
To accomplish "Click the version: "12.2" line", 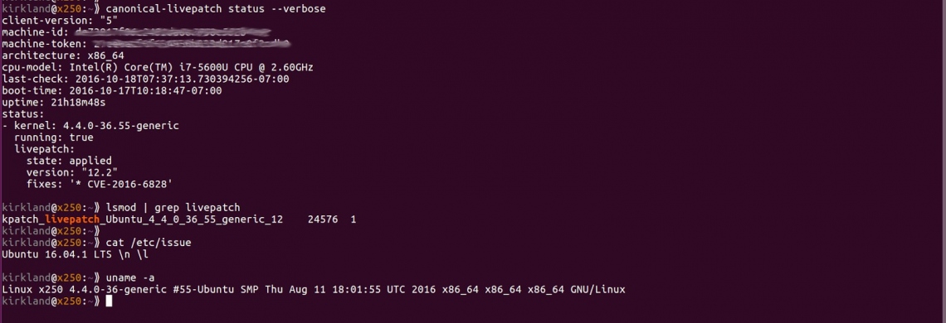I will pos(72,172).
